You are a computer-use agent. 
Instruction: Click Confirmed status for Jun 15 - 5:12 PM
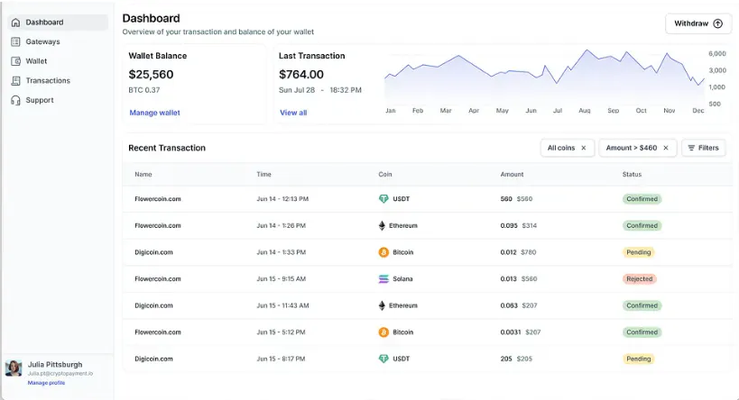(x=642, y=332)
